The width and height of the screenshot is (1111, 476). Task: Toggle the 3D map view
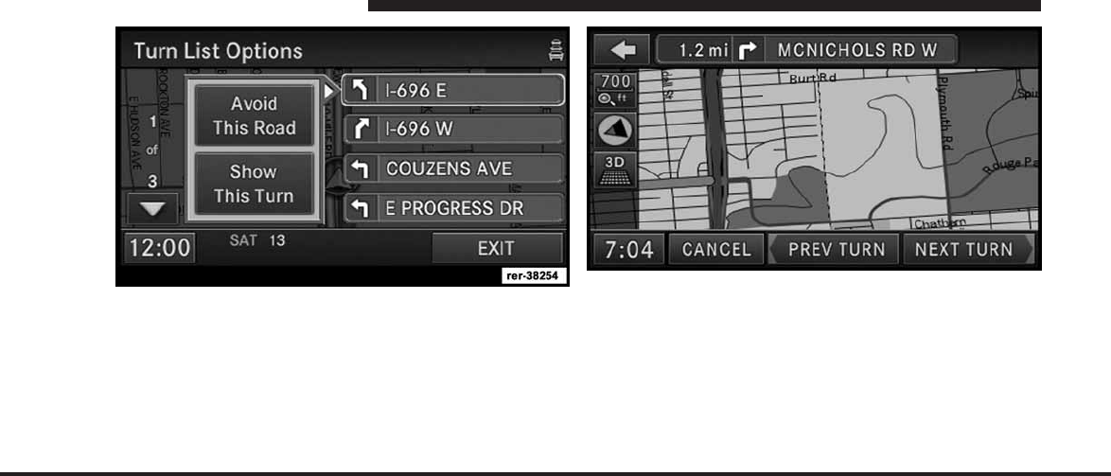pyautogui.click(x=615, y=170)
